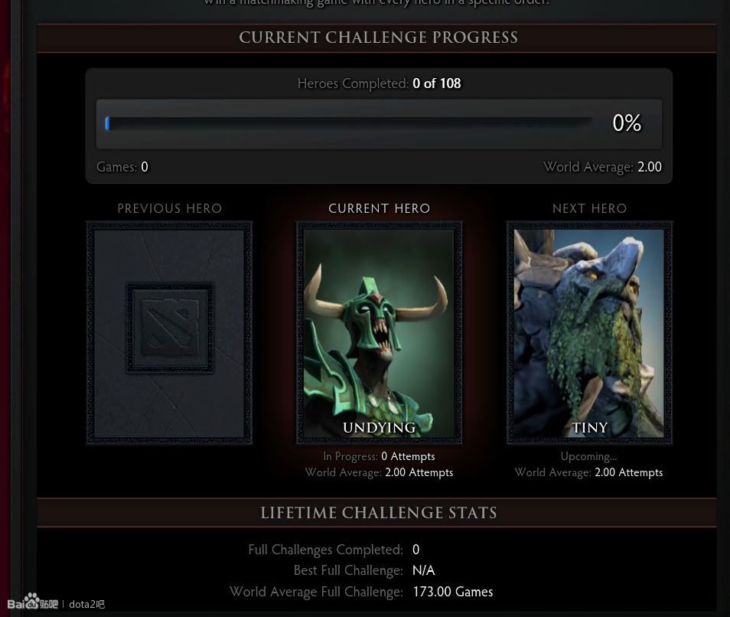Click the Current Hero label

pyautogui.click(x=379, y=208)
